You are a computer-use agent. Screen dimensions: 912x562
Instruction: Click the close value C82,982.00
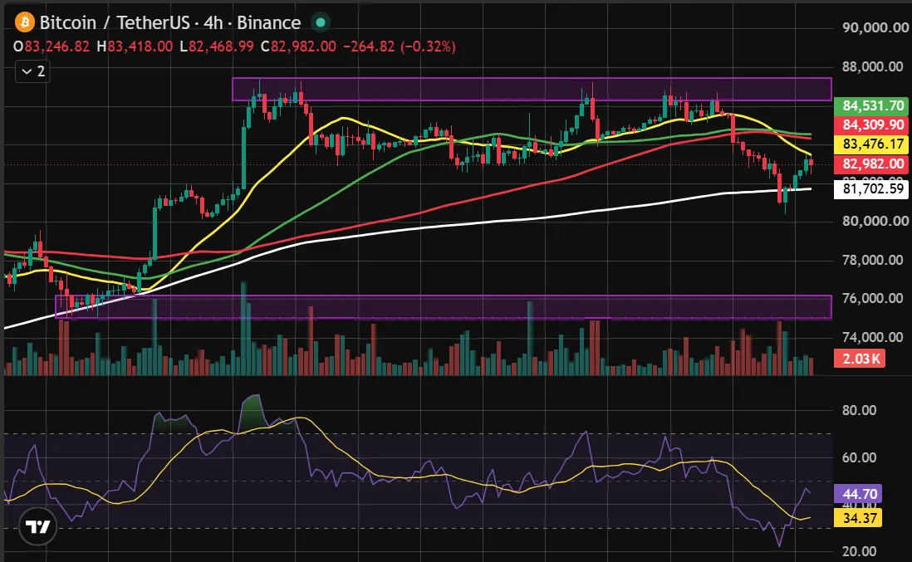point(298,46)
